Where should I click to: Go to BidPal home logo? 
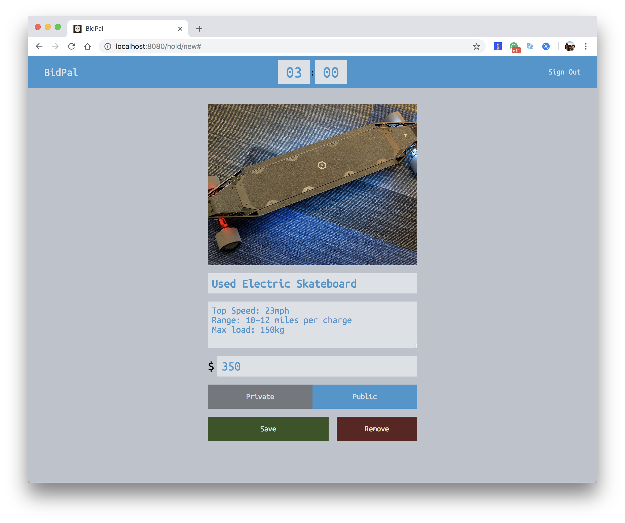coord(61,72)
